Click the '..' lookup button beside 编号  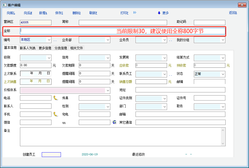55,40
